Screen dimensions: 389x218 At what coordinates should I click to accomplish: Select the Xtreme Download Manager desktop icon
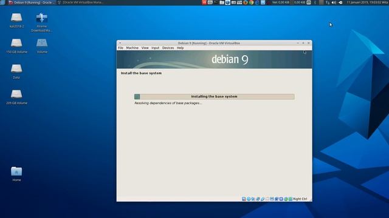point(42,22)
